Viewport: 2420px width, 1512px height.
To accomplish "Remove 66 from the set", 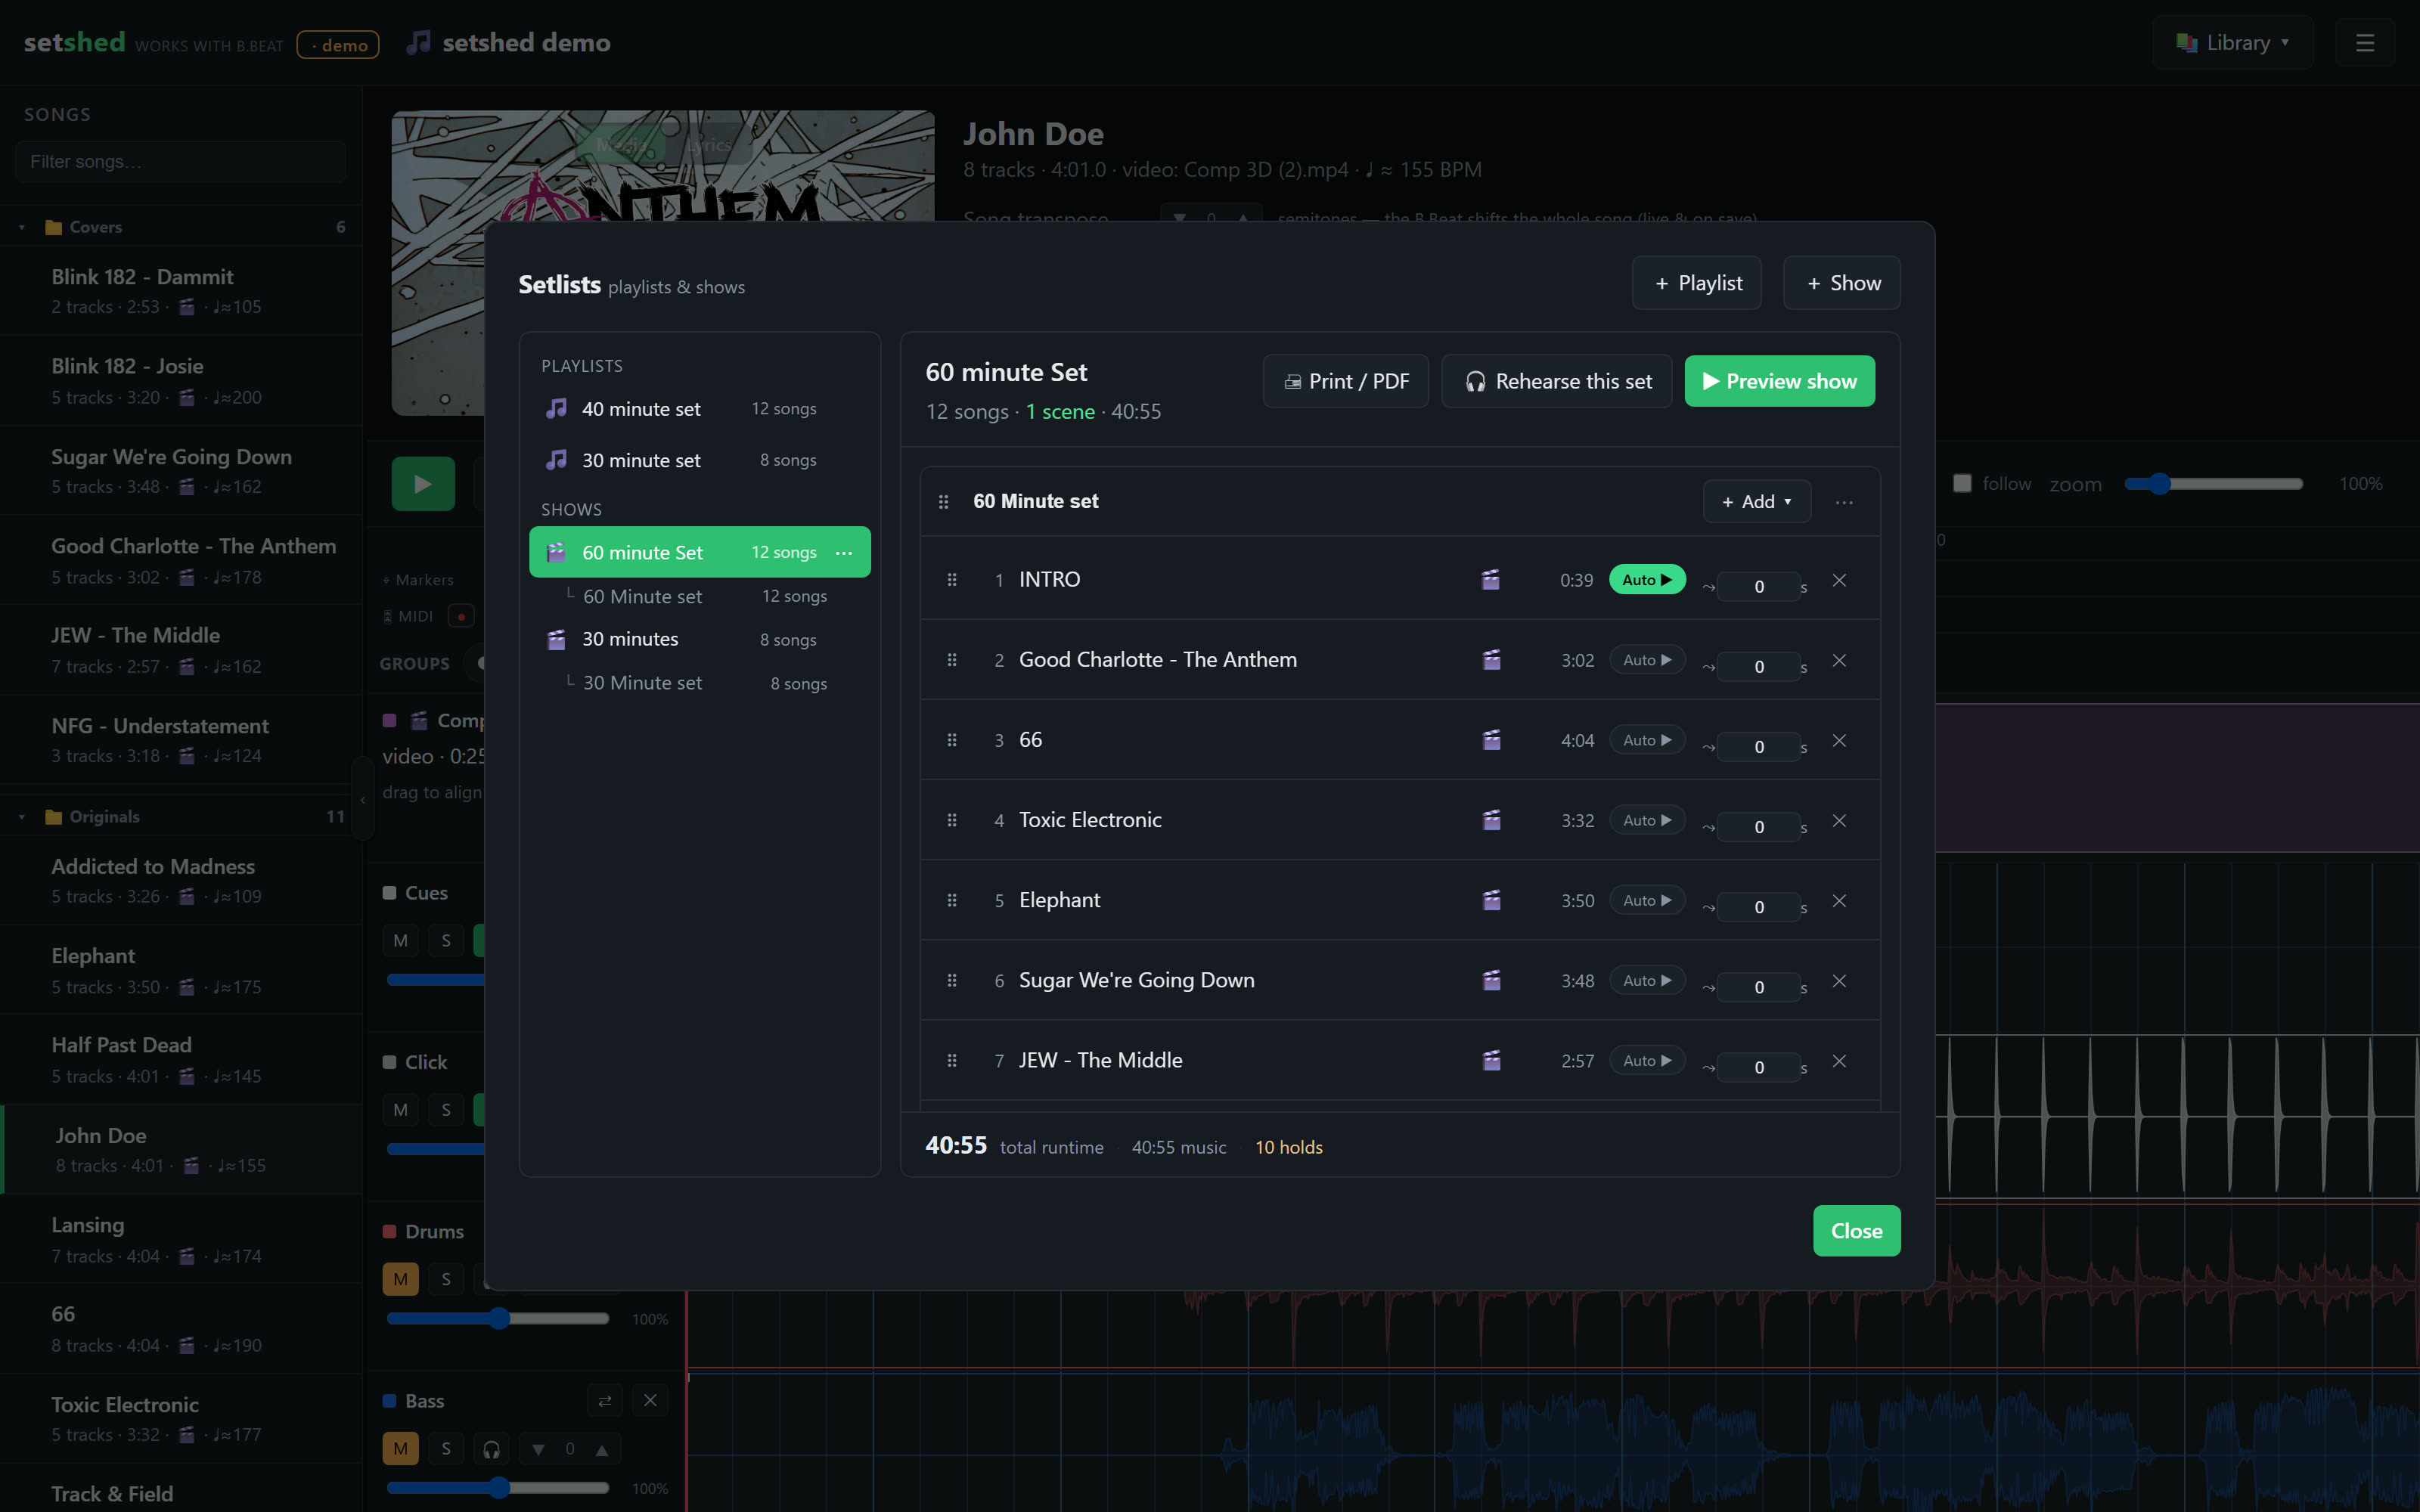I will click(x=1839, y=740).
